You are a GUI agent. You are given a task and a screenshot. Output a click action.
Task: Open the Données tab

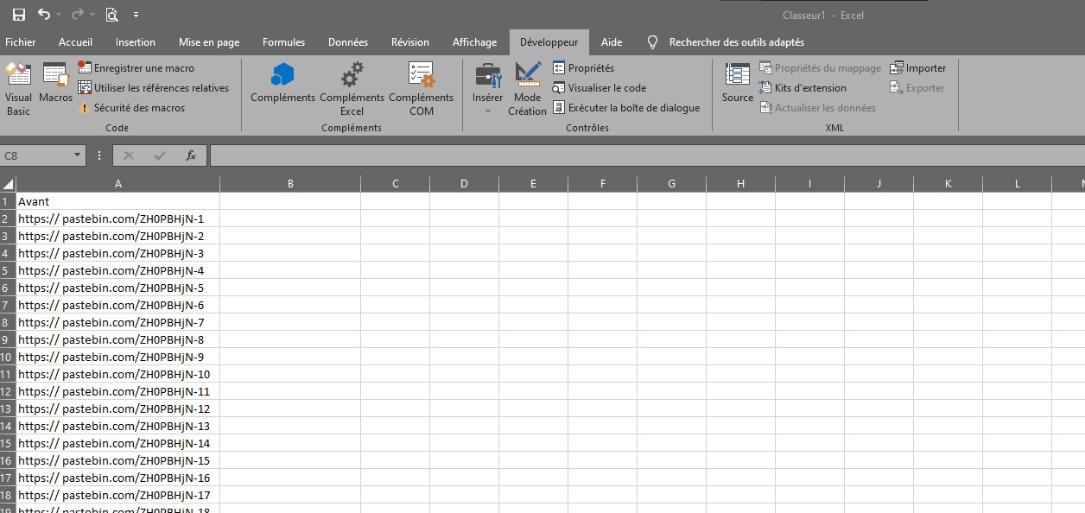pyautogui.click(x=348, y=42)
